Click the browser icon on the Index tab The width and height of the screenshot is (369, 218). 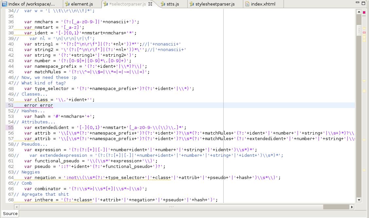pos(5,4)
